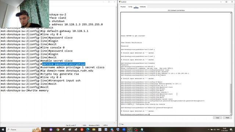This screenshot has height=132, width=235.
Task: Click the 'line console 0' line
Action: (53, 48)
